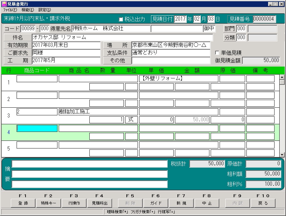Click the 見積書発行 app icon in title bar
This screenshot has height=216, width=286.
coord(4,4)
